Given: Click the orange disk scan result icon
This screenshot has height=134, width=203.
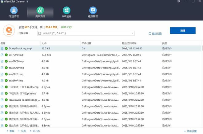Looking at the screenshot, I should point(9,30).
